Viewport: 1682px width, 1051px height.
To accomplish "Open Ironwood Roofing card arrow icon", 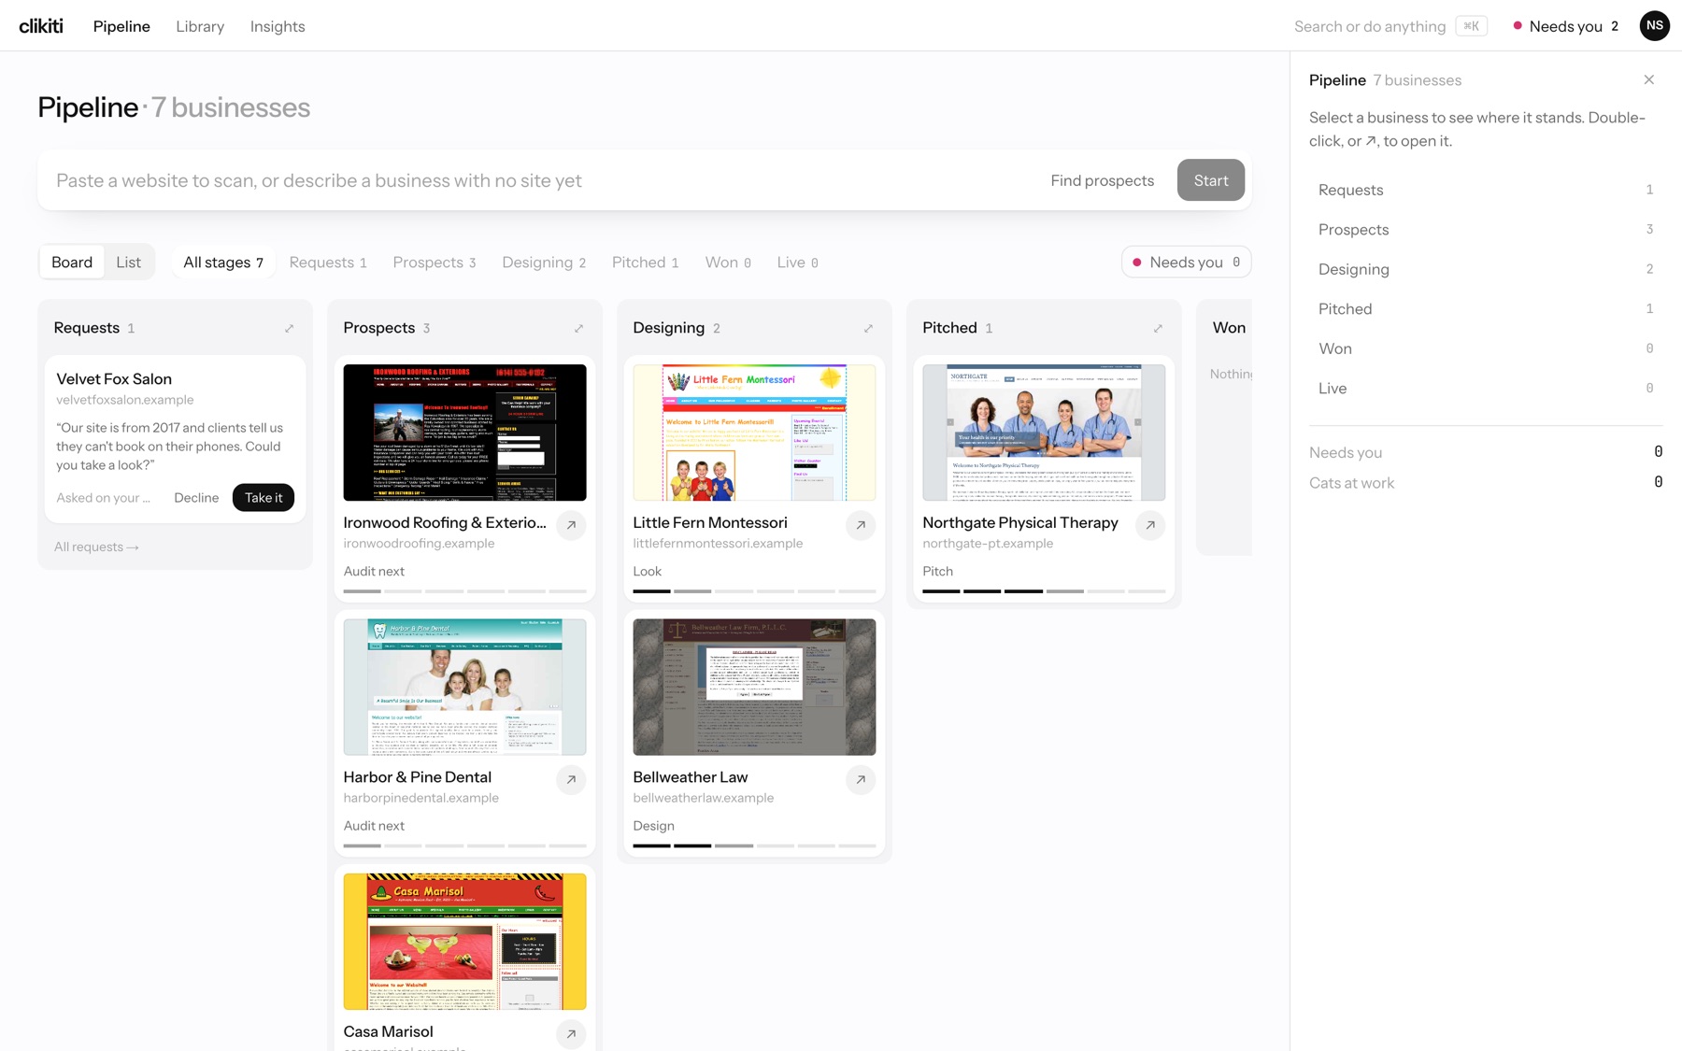I will tap(571, 525).
